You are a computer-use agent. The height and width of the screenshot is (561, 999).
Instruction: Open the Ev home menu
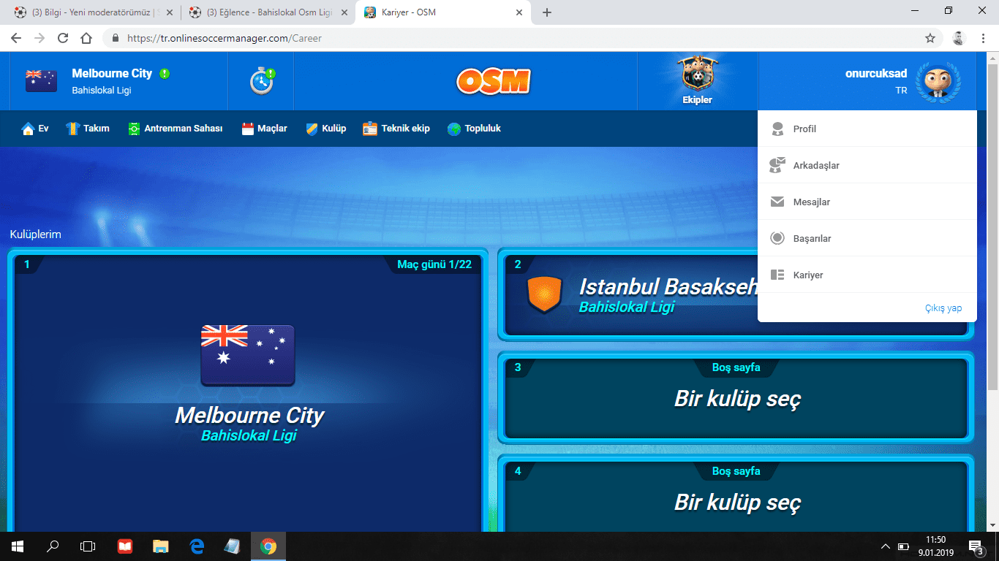[x=35, y=129]
